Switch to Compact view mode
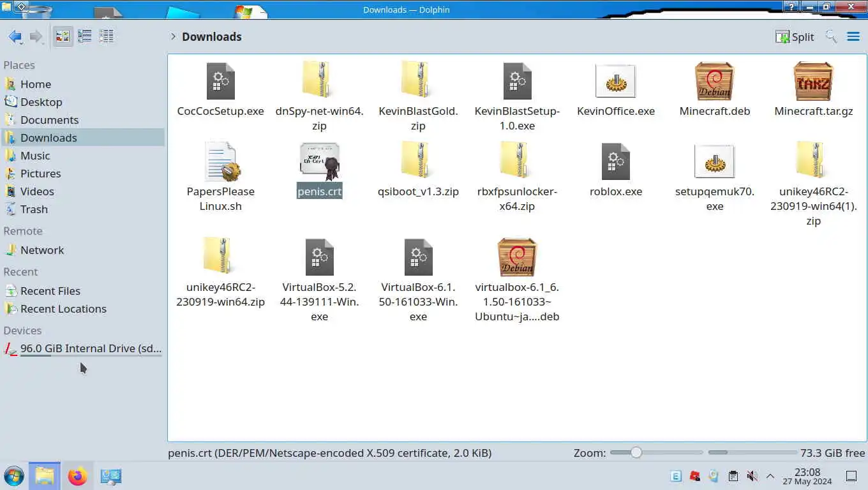This screenshot has width=868, height=490. [x=84, y=36]
